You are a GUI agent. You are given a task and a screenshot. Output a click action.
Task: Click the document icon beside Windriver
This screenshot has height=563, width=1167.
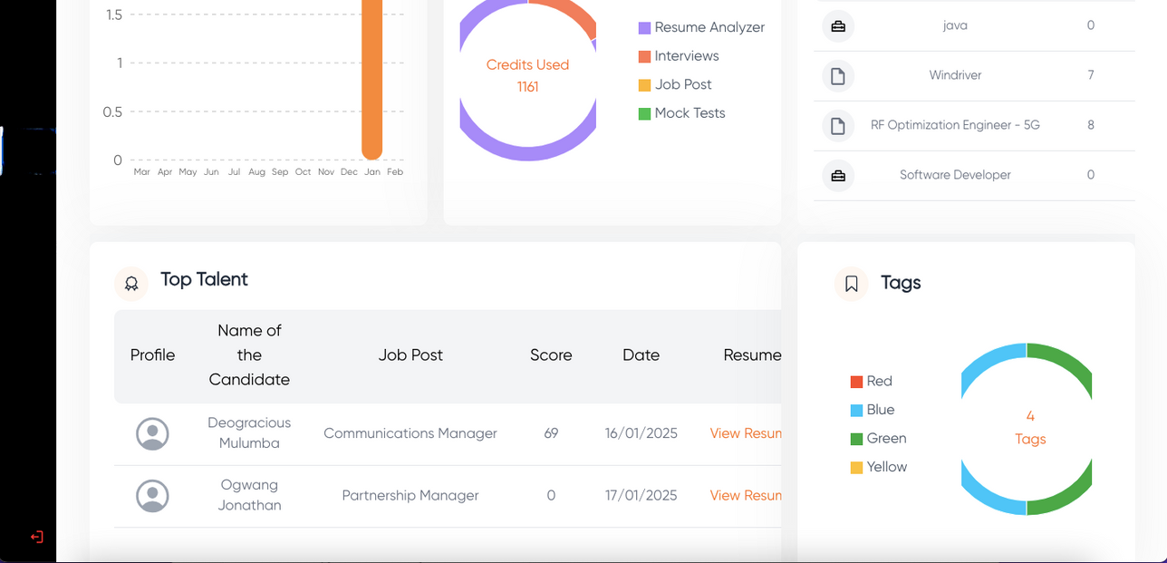pyautogui.click(x=838, y=76)
